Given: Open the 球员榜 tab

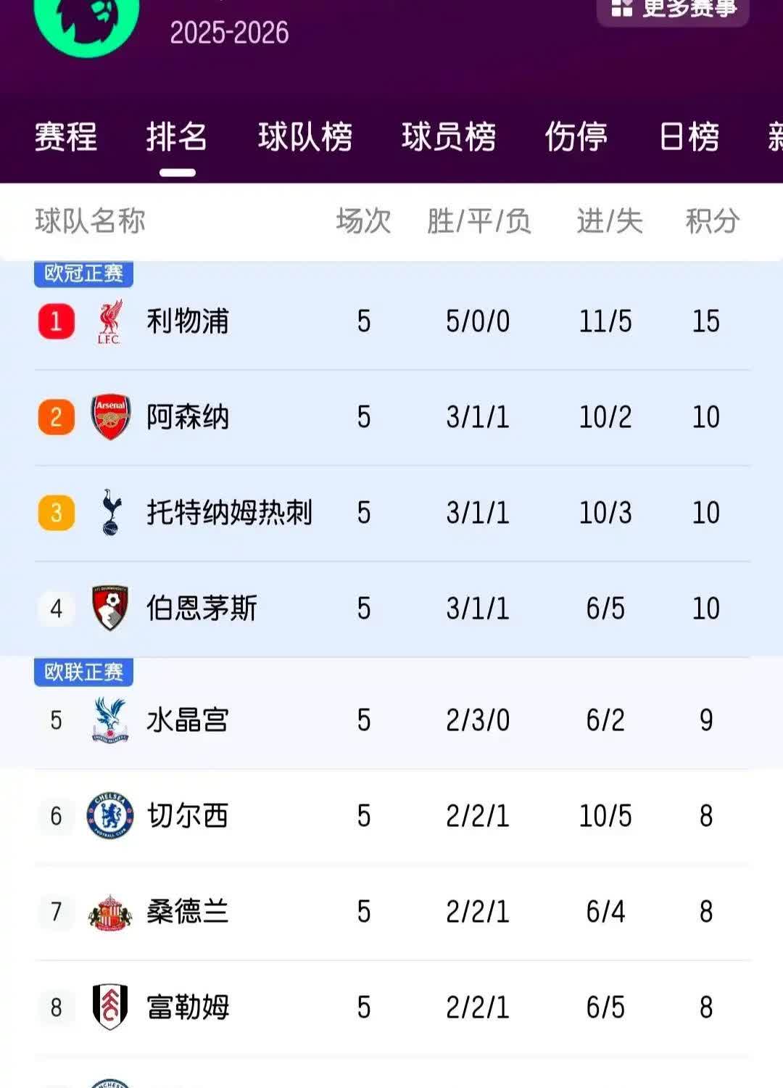Looking at the screenshot, I should tap(449, 137).
